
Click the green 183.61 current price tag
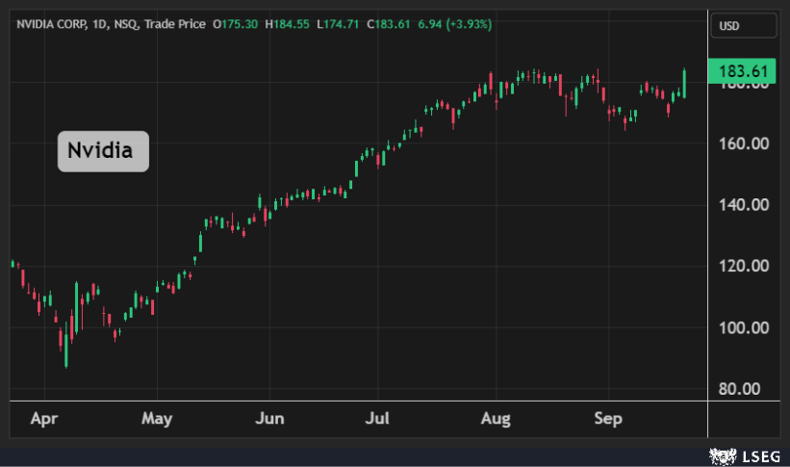click(x=741, y=70)
